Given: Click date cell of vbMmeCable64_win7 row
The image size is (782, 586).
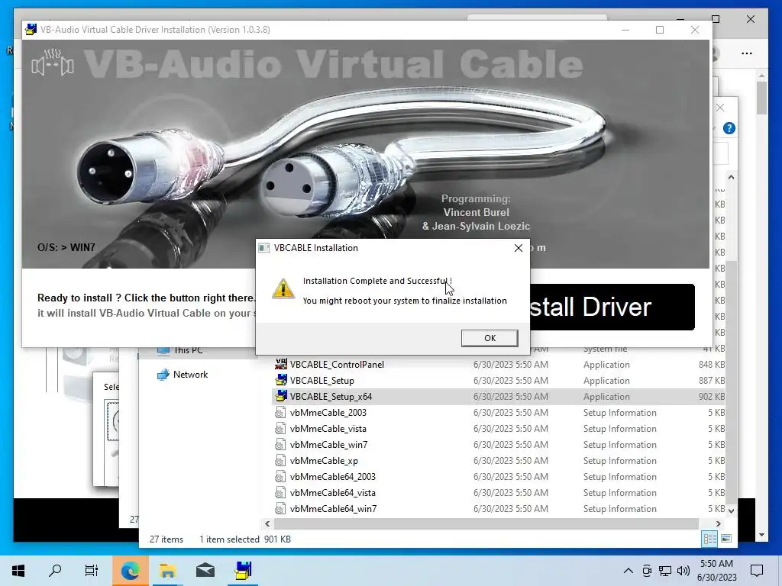Looking at the screenshot, I should (511, 509).
